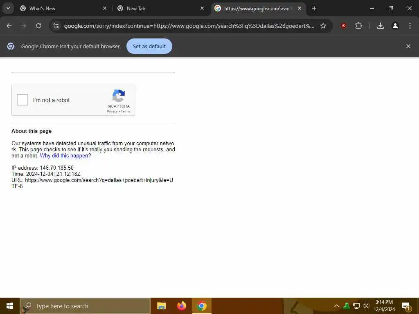Reload the current page
Viewport: 419px width, 314px height.
click(38, 26)
